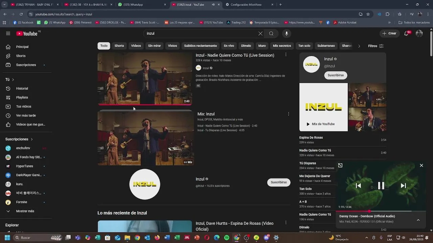The image size is (433, 243).
Task: Bookmark this page with star icon
Action: pos(368,14)
